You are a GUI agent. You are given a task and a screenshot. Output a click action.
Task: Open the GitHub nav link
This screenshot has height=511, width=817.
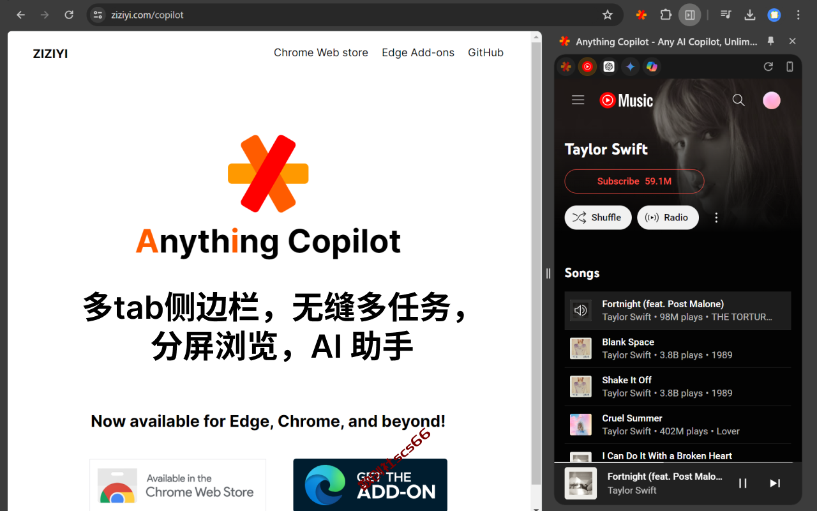click(x=486, y=53)
